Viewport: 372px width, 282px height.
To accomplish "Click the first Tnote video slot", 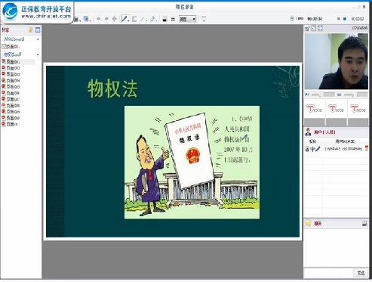I will point(315,112).
